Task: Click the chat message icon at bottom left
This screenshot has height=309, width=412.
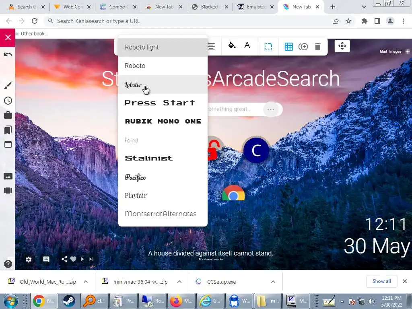Action: pos(46,260)
